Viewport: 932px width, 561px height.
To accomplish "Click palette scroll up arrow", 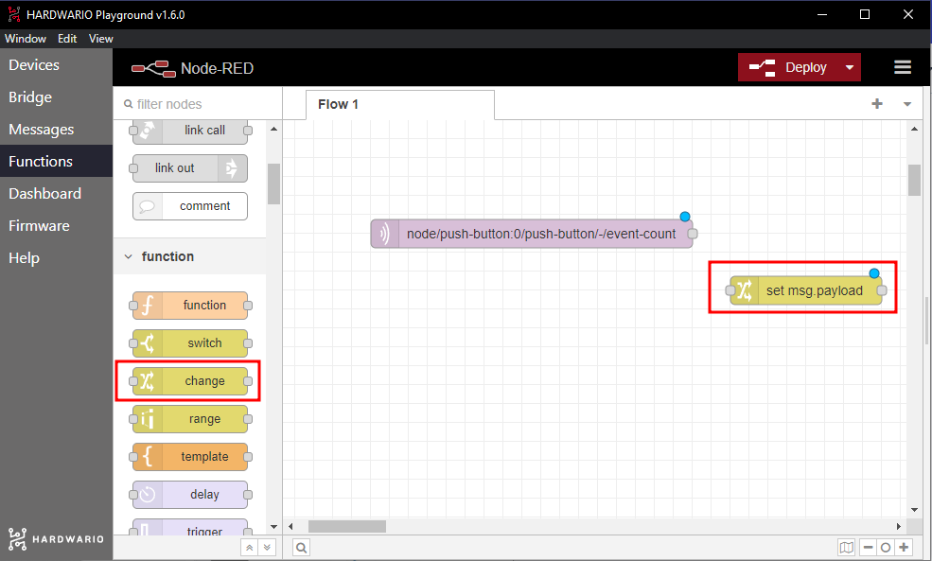I will click(273, 129).
